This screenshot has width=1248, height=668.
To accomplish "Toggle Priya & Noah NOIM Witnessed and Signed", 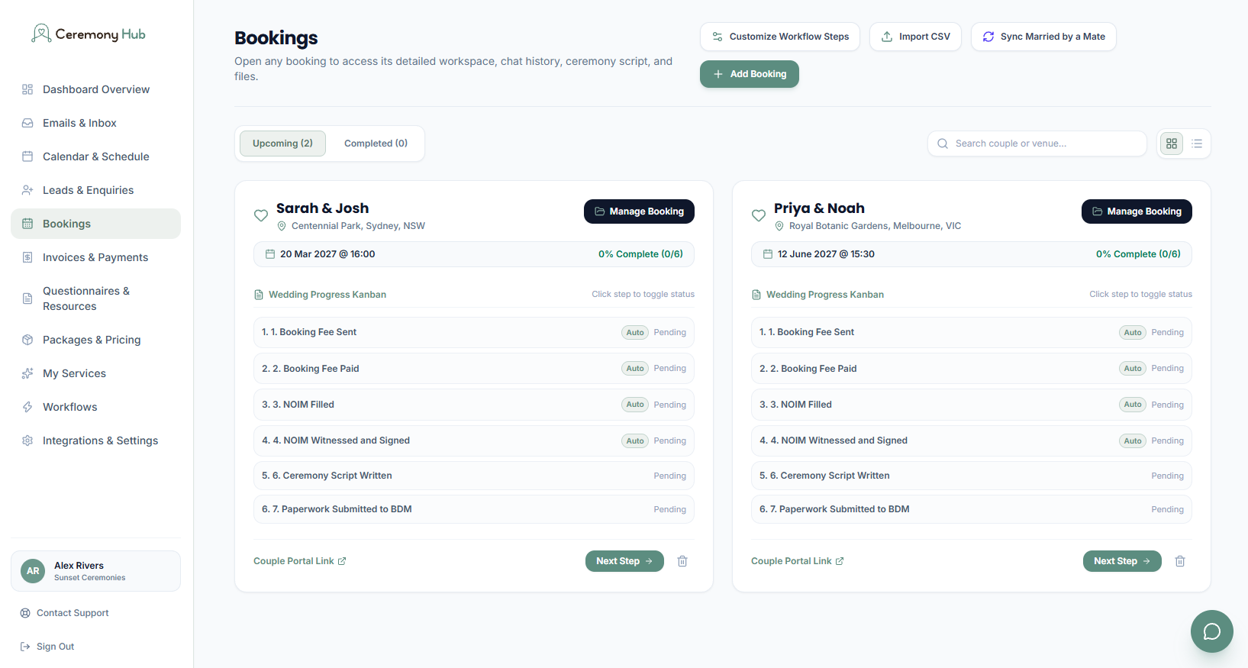I will click(972, 440).
